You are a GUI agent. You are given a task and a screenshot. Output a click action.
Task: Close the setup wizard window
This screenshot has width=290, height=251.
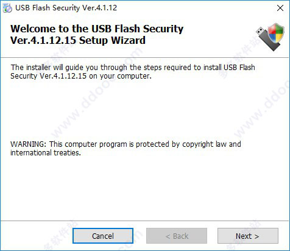(x=280, y=8)
